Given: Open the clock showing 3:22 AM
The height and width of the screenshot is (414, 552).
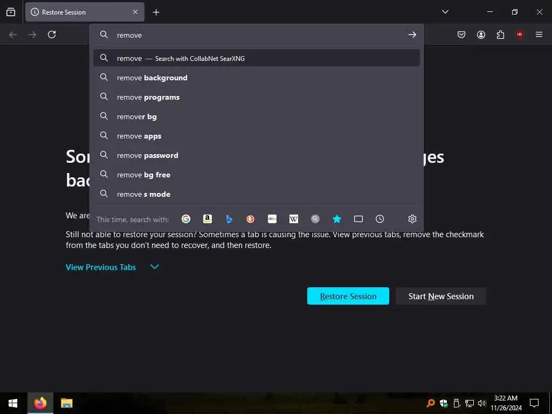Looking at the screenshot, I should (x=506, y=403).
